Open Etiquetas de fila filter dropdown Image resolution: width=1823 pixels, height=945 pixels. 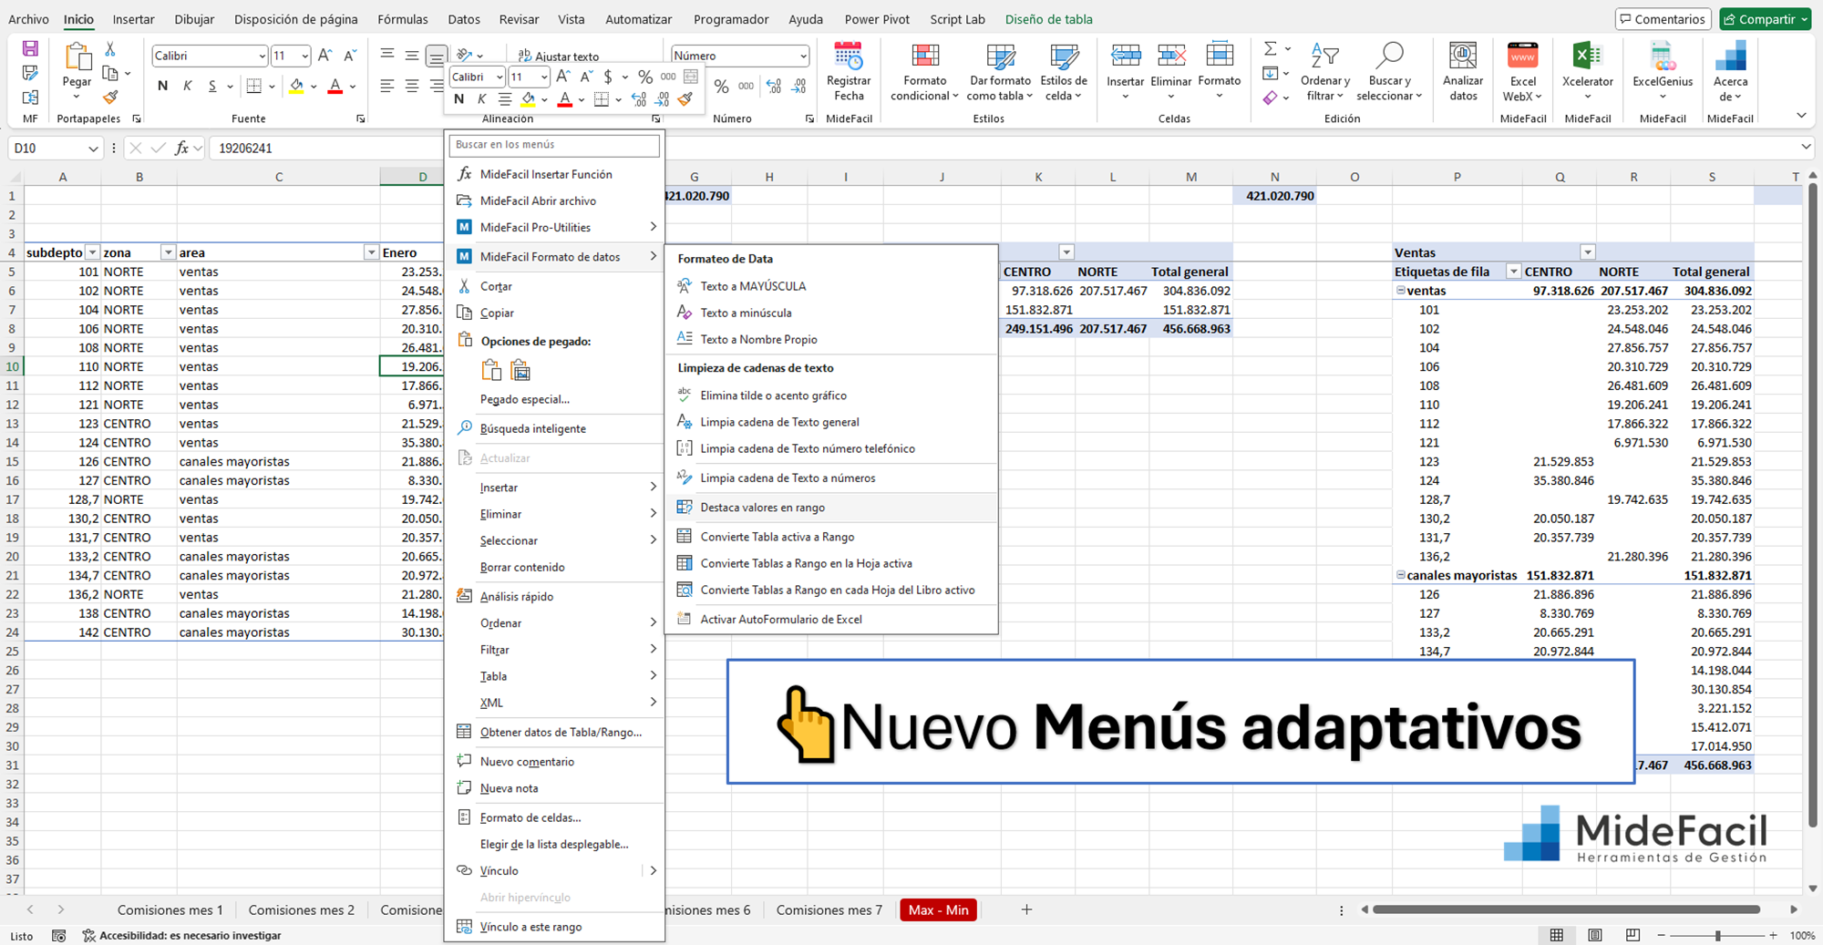click(x=1513, y=272)
